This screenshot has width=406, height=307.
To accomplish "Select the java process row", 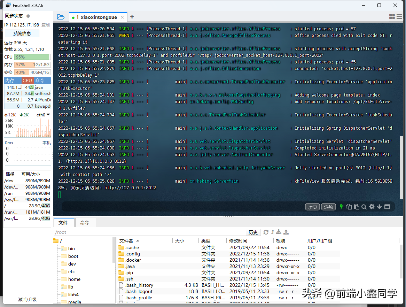I will tap(28, 87).
